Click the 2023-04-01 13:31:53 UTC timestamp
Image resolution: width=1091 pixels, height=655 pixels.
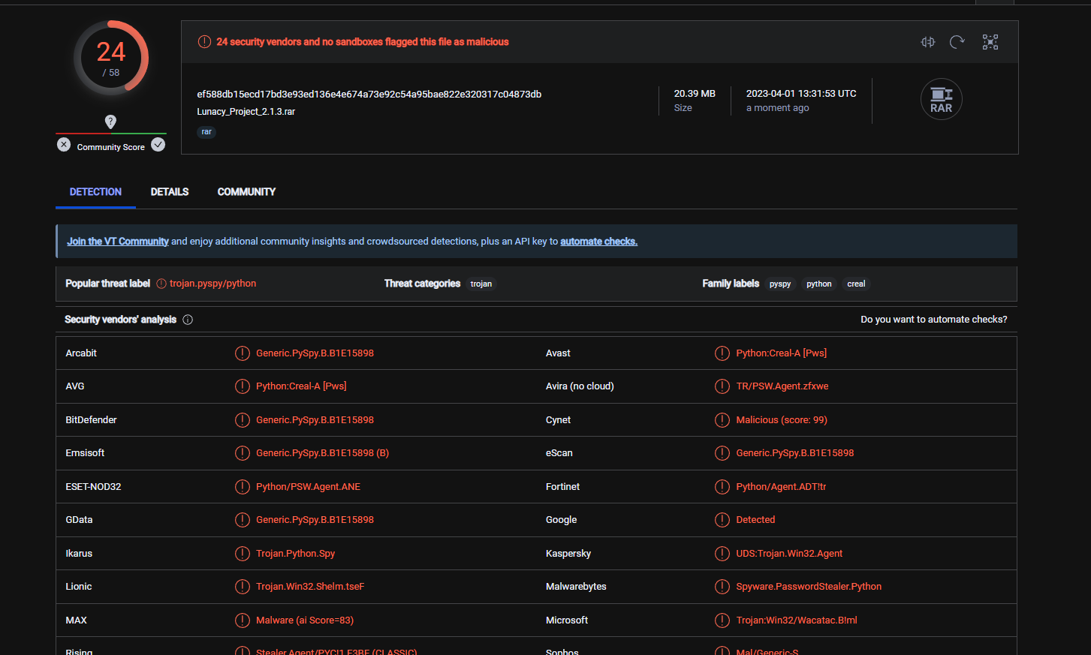tap(801, 94)
